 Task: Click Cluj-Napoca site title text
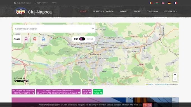(40, 12)
